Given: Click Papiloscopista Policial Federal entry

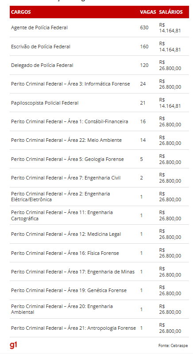Looking at the screenshot, I should tap(45, 103).
